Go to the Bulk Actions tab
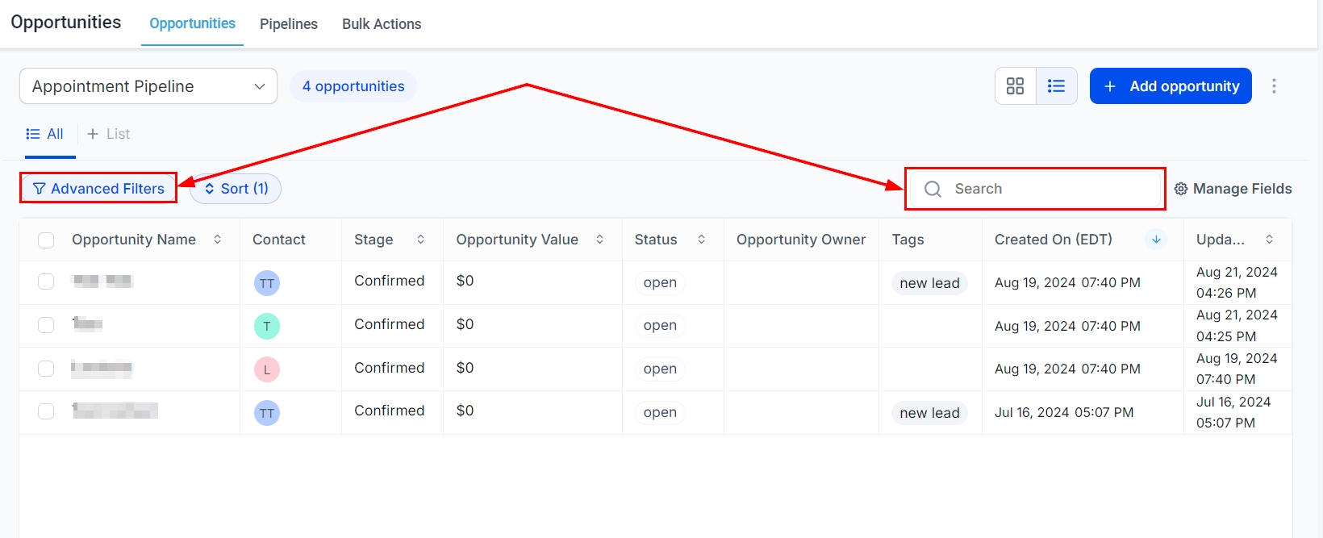The height and width of the screenshot is (538, 1323). tap(382, 24)
